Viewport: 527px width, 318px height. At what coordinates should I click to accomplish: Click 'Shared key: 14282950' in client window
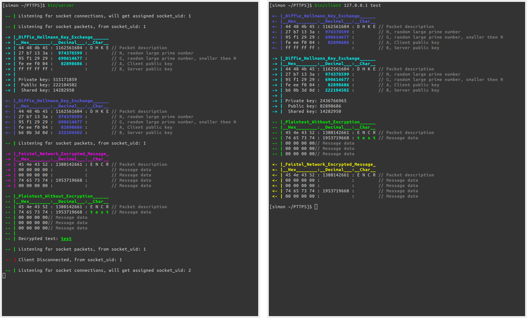point(314,112)
